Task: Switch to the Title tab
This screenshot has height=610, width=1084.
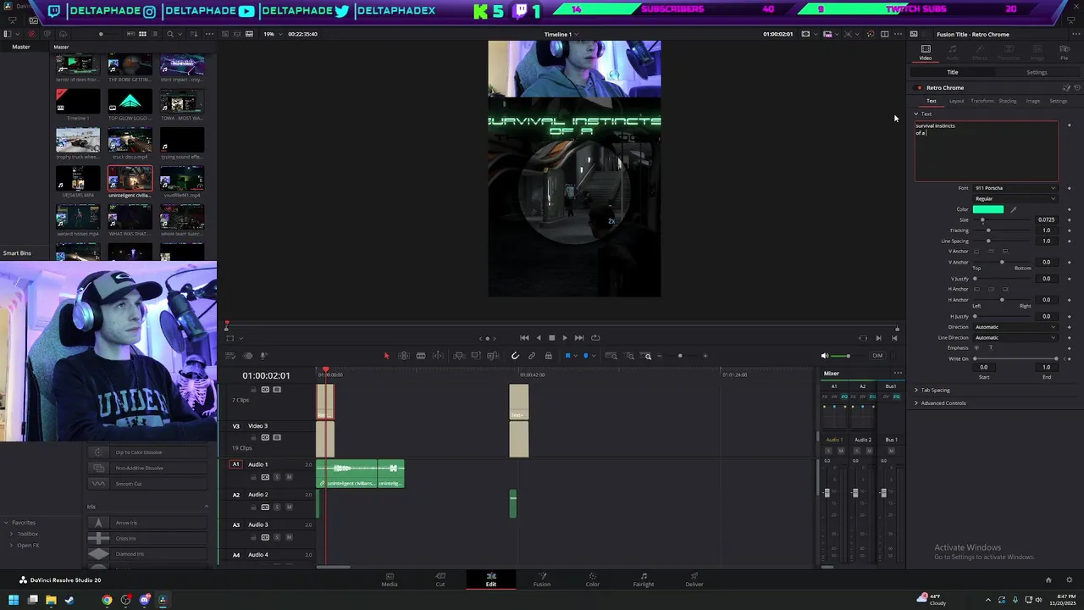Action: pyautogui.click(x=953, y=72)
